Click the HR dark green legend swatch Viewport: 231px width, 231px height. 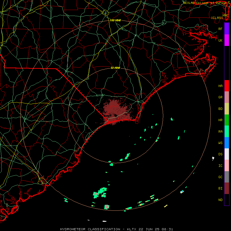pos(227,120)
